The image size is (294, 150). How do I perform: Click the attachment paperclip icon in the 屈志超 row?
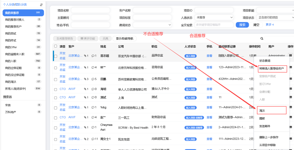pos(85,56)
